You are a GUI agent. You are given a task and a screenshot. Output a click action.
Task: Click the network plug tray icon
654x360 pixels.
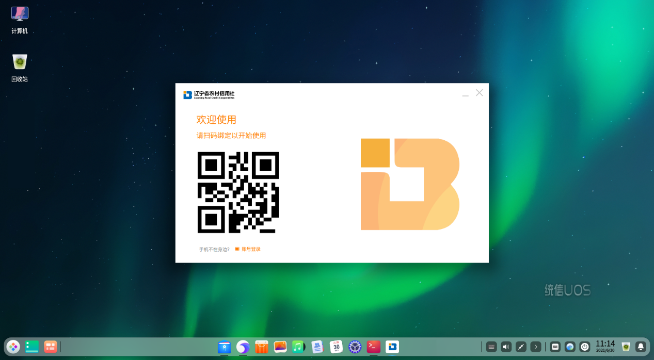(521, 347)
